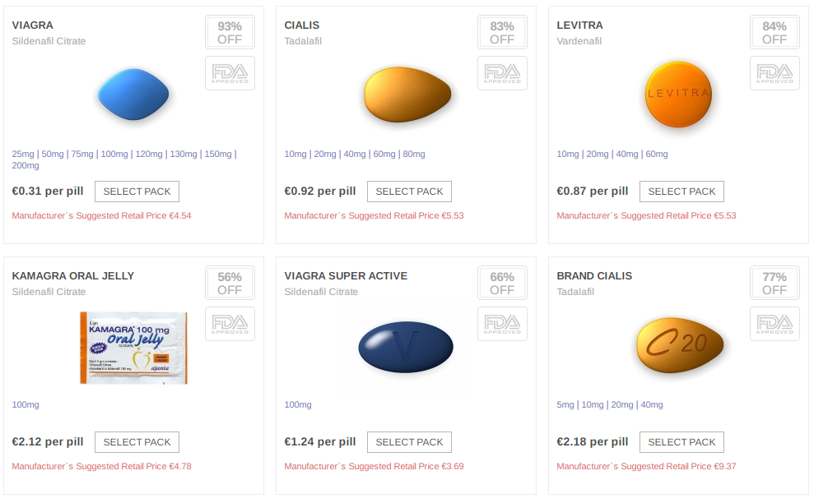The height and width of the screenshot is (503, 814).
Task: Click the 83% OFF badge on Cialis
Action: [502, 33]
